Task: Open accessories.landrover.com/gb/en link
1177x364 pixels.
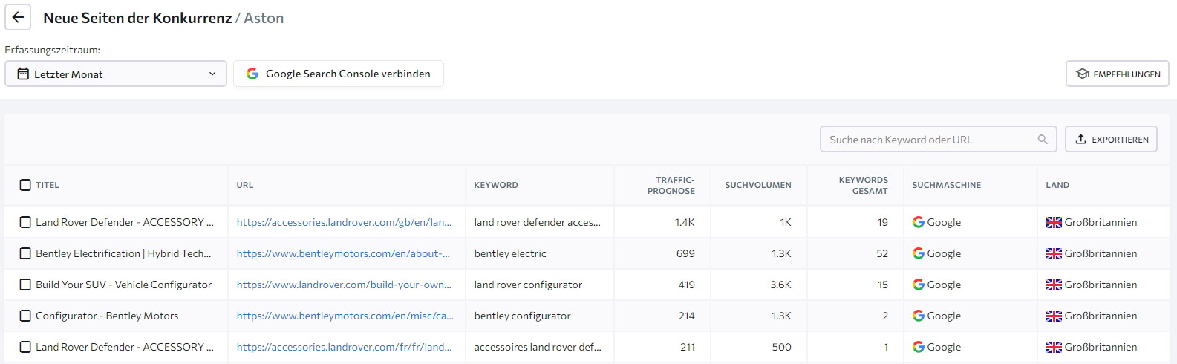Action: (344, 222)
